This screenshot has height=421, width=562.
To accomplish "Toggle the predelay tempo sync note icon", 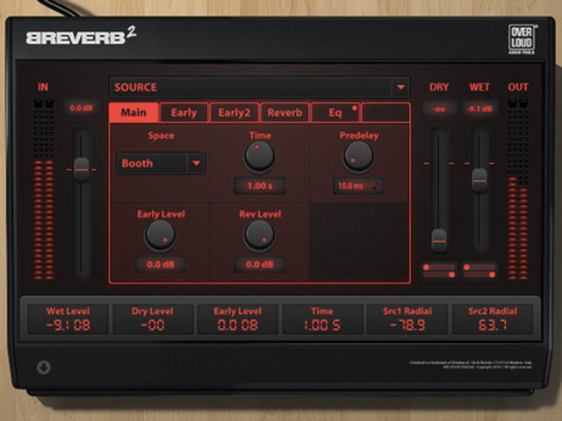I will tap(376, 186).
